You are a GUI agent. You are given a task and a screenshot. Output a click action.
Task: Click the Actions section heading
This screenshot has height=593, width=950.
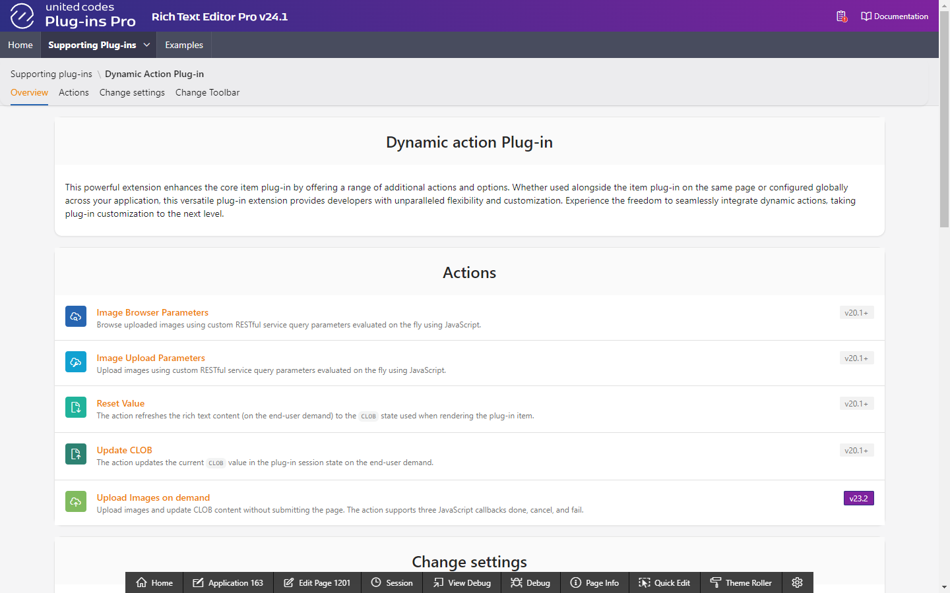point(469,273)
